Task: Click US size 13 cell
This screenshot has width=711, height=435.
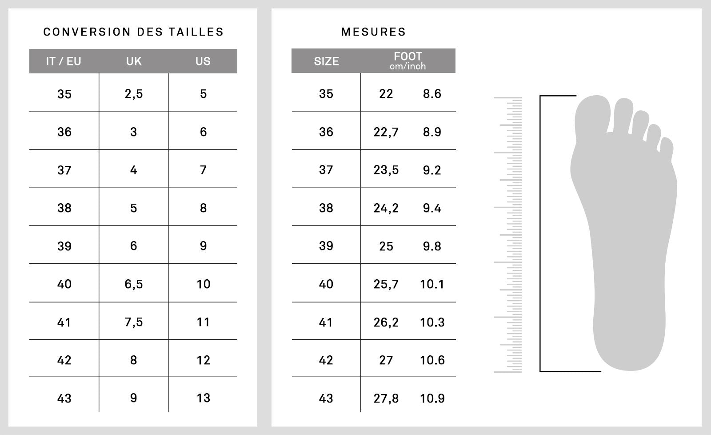Action: point(203,398)
